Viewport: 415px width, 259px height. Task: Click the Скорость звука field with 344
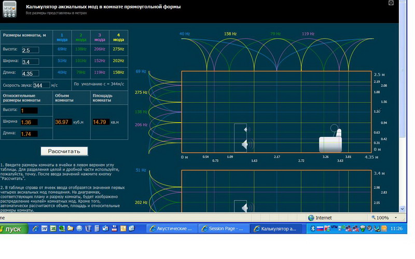pos(41,85)
